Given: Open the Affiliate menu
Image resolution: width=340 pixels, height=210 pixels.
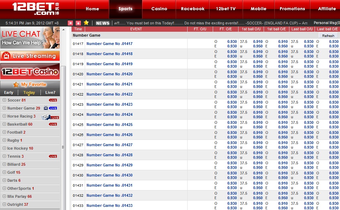Looking at the screenshot, I should click(327, 9).
